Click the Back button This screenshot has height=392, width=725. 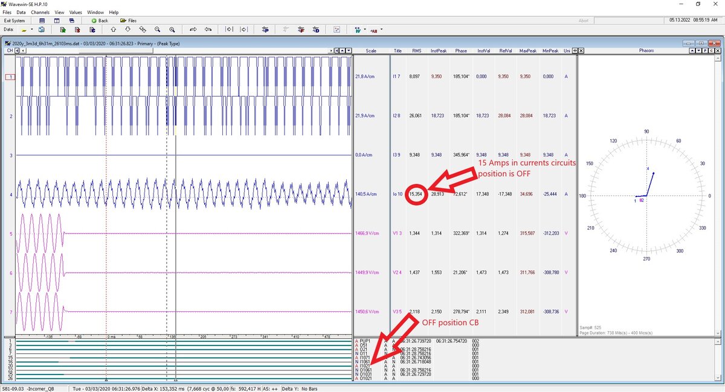coord(100,21)
